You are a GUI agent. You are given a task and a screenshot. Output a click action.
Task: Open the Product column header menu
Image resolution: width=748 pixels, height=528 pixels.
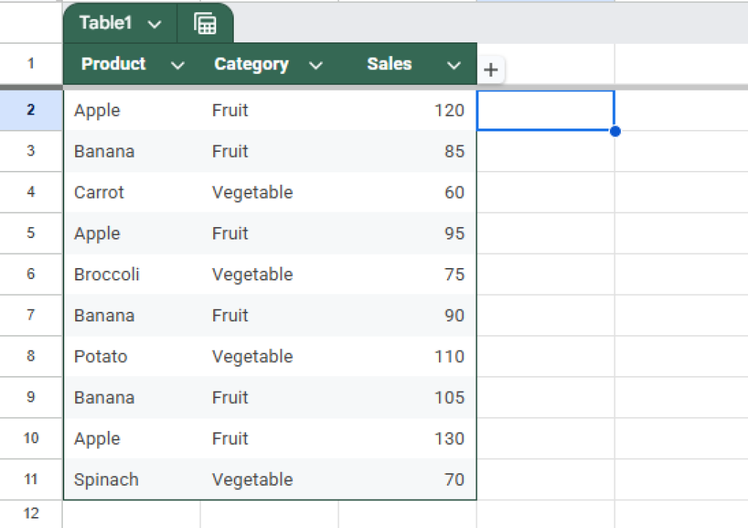coord(178,65)
